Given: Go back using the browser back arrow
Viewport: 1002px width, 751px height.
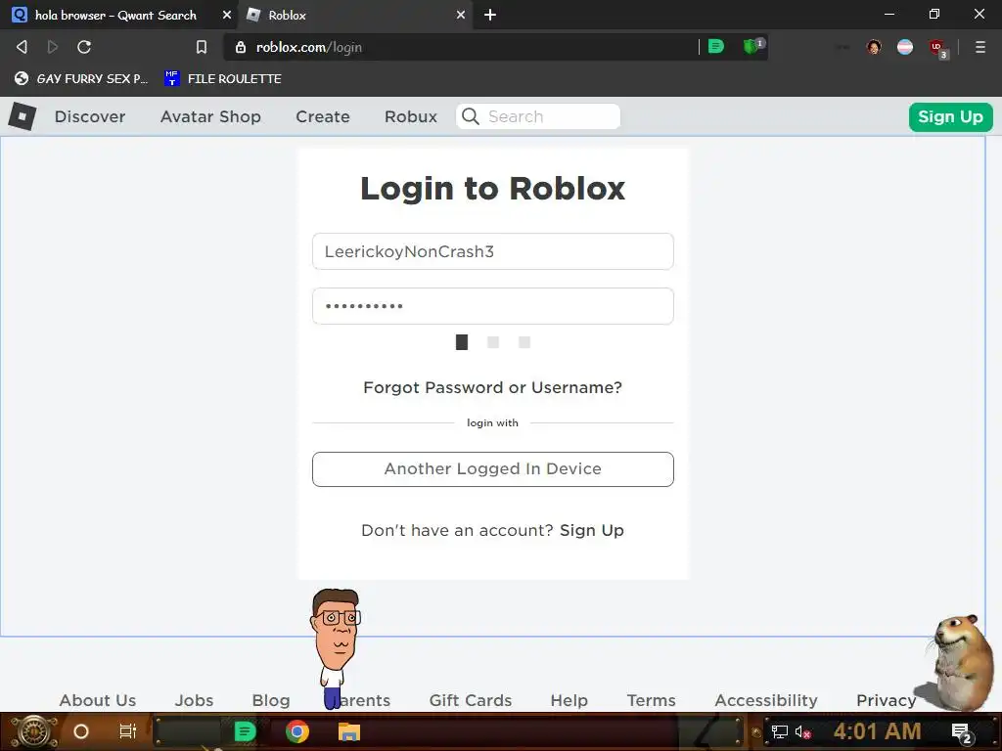Looking at the screenshot, I should coord(22,47).
